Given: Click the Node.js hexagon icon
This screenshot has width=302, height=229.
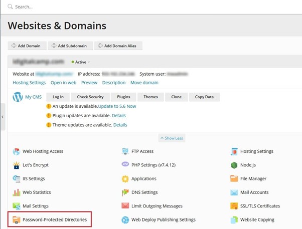Looking at the screenshot, I should point(234,165).
